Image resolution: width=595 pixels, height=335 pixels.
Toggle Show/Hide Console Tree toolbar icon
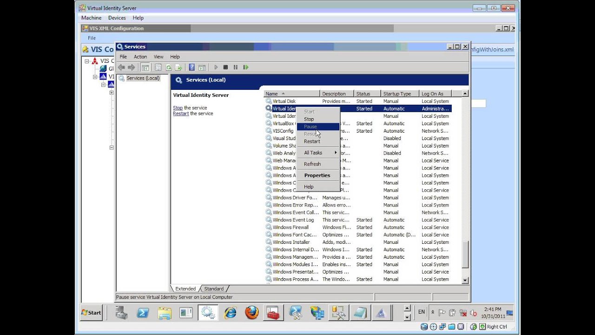145,67
